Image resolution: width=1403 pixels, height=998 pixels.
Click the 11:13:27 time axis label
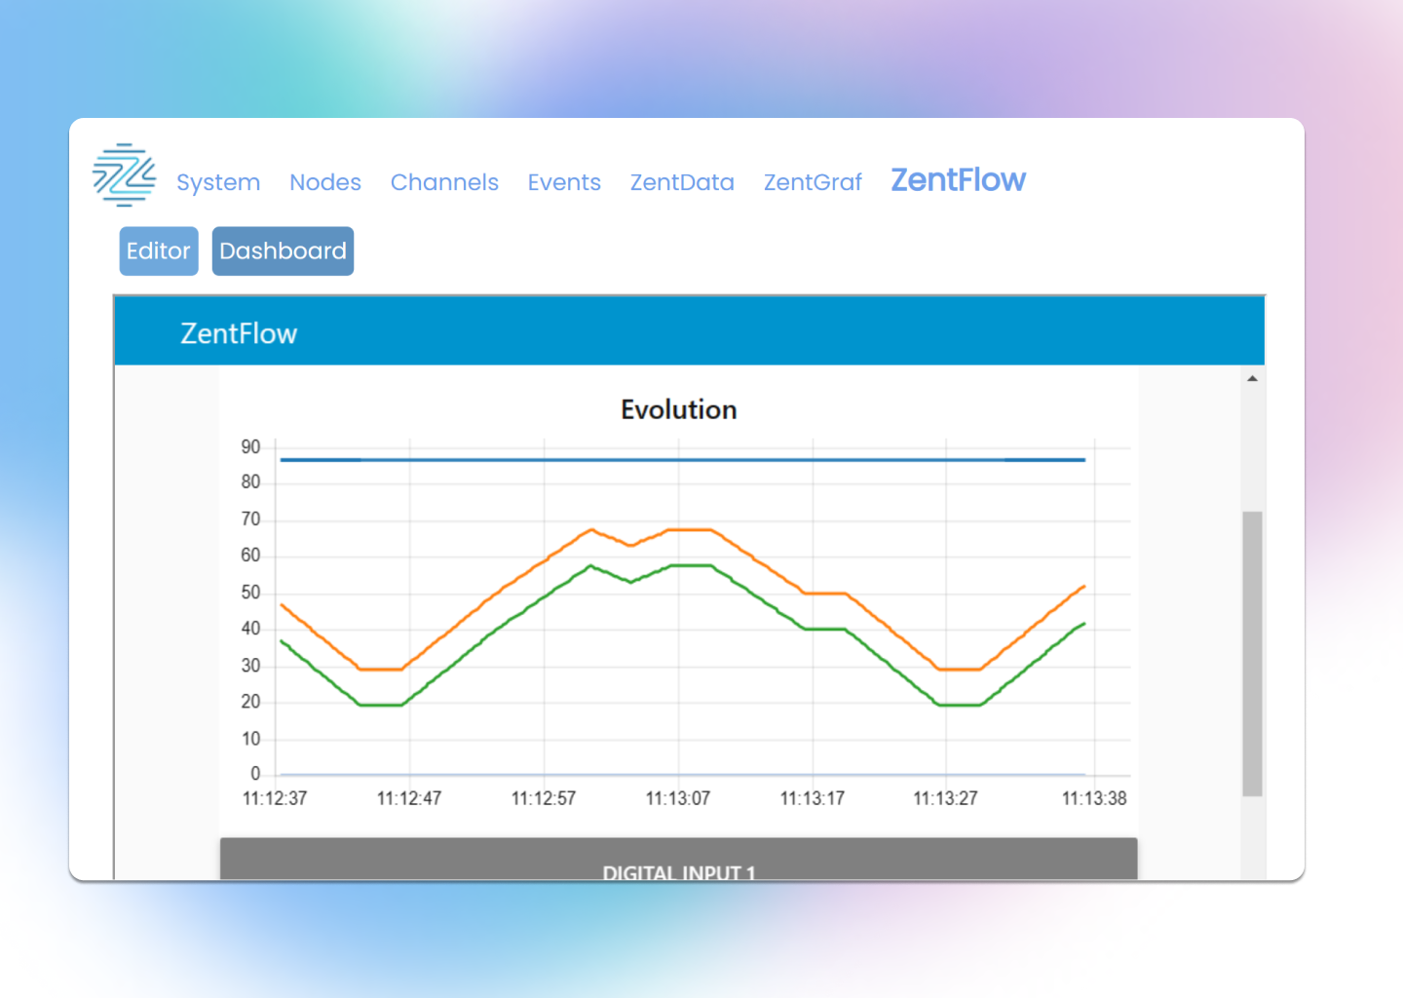coord(945,798)
